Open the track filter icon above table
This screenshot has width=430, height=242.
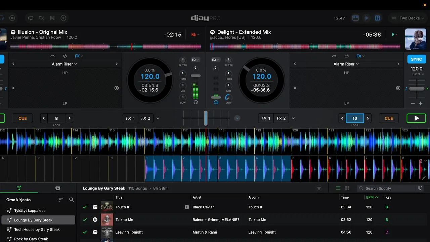click(319, 188)
